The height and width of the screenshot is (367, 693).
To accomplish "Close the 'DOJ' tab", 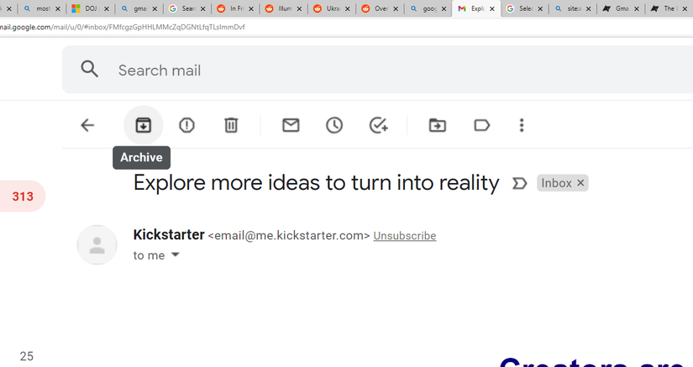I will click(106, 9).
